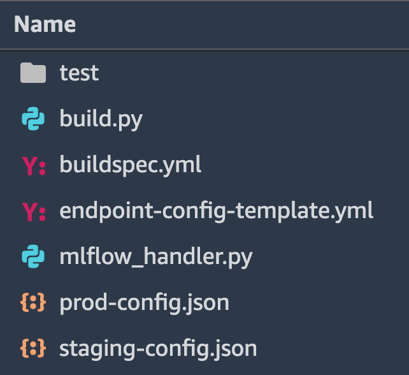Click the folder icon for test

(33, 73)
